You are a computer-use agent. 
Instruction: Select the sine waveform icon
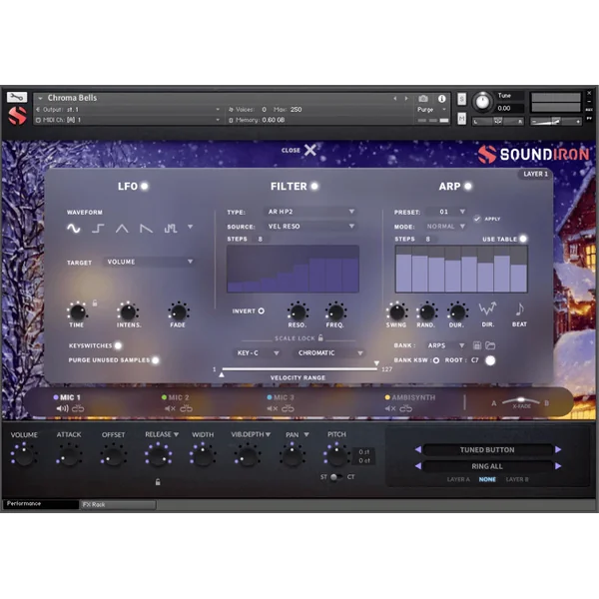coord(73,229)
